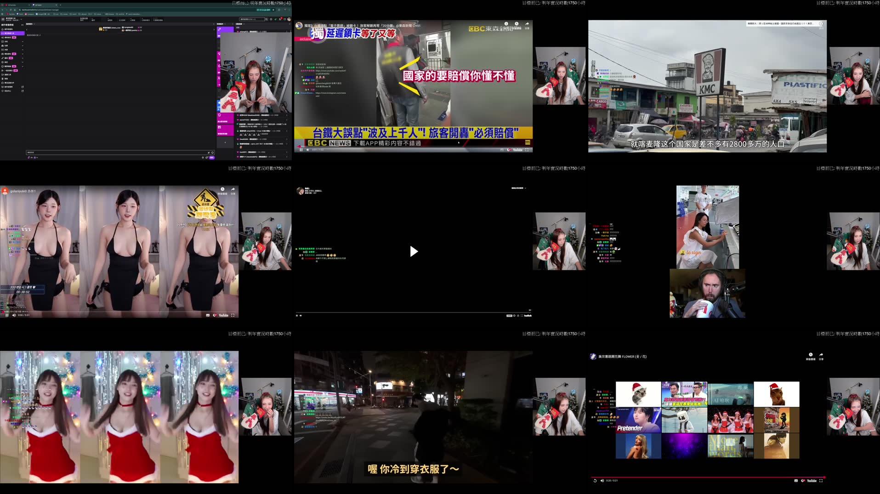Open the channel switcher dropdown at the dashboard top
The height and width of the screenshot is (494, 880).
click(21, 19)
